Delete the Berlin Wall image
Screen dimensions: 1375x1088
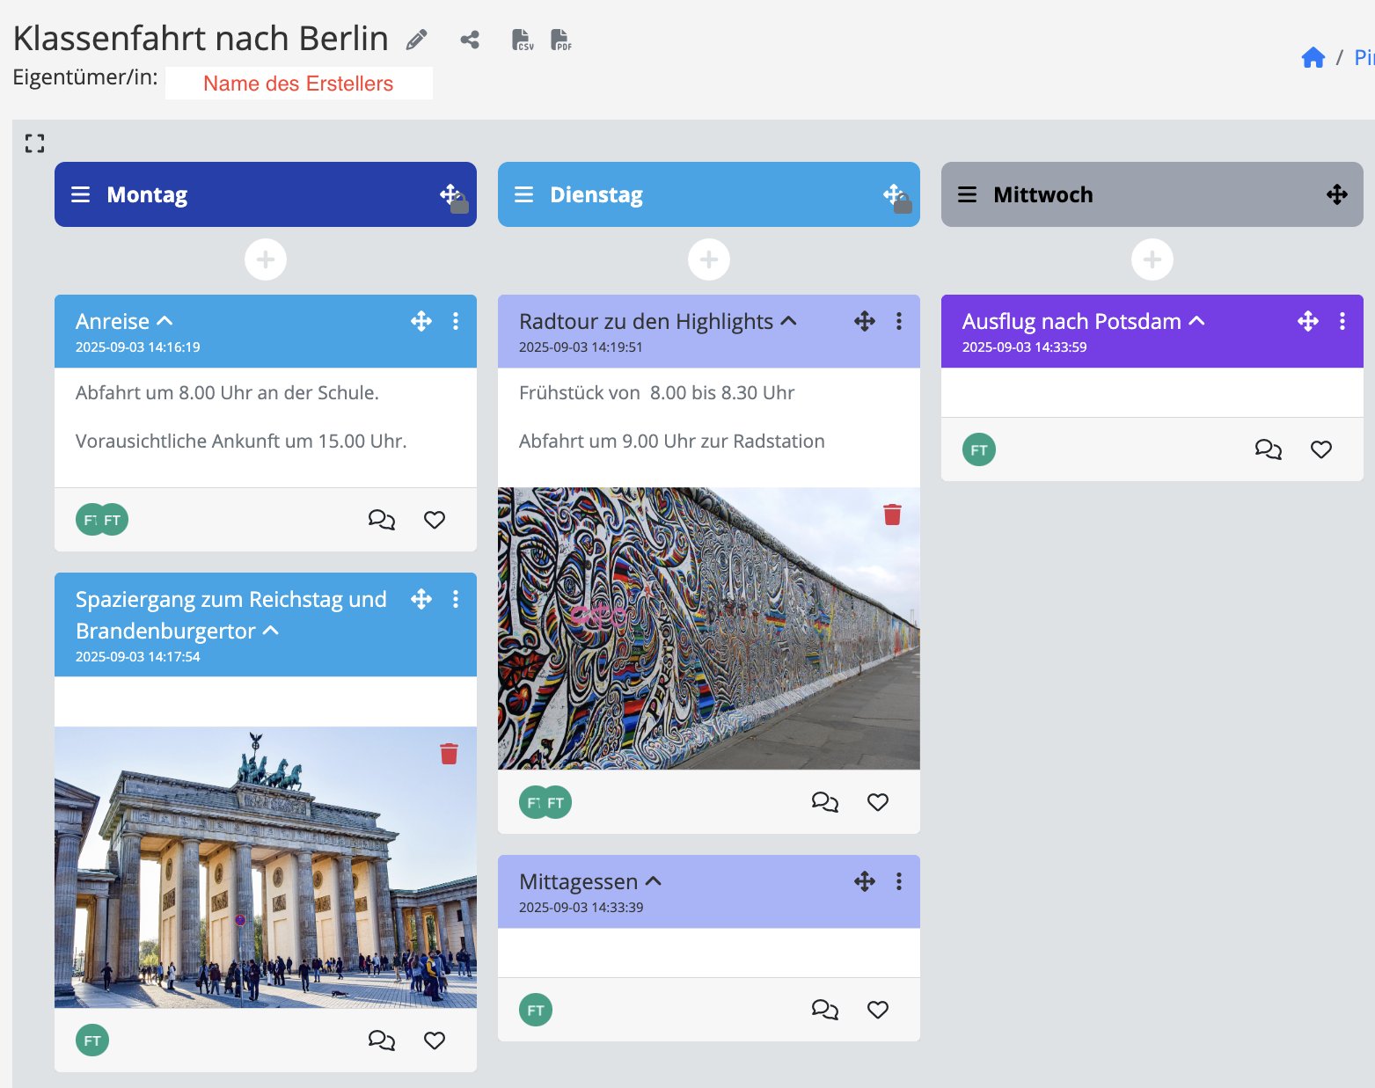pyautogui.click(x=892, y=515)
